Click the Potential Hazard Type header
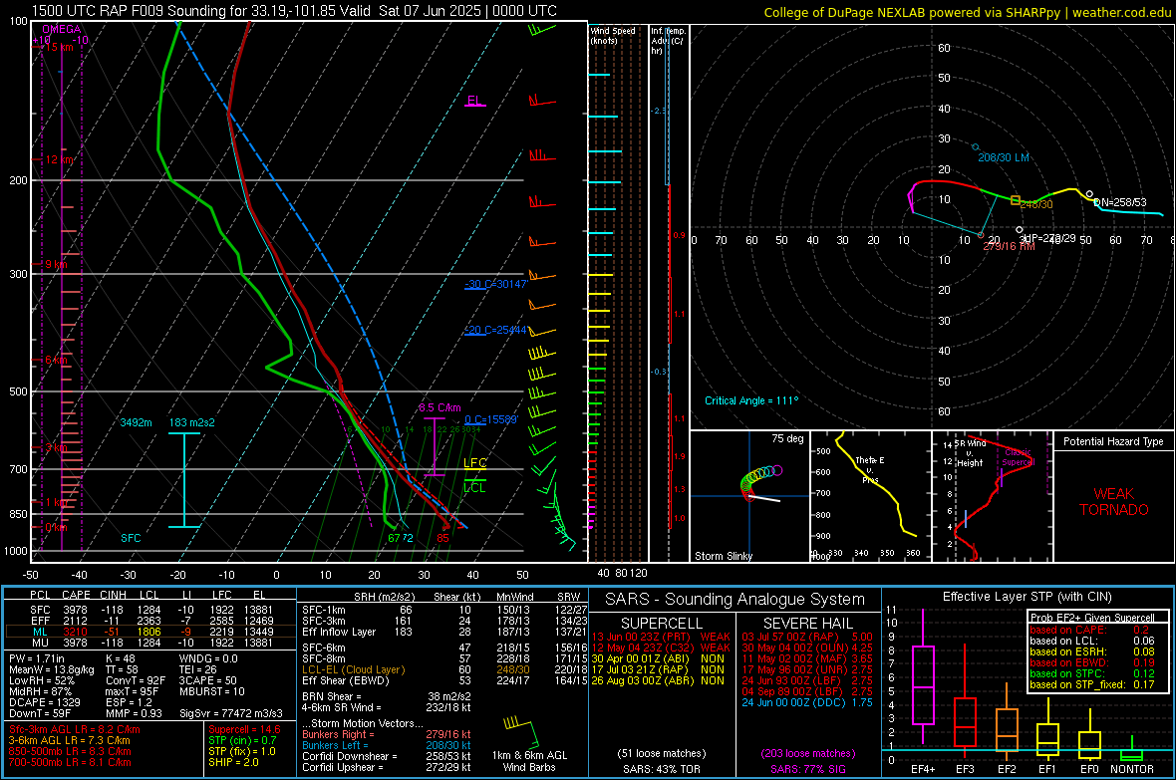The height and width of the screenshot is (780, 1176). 1113,441
